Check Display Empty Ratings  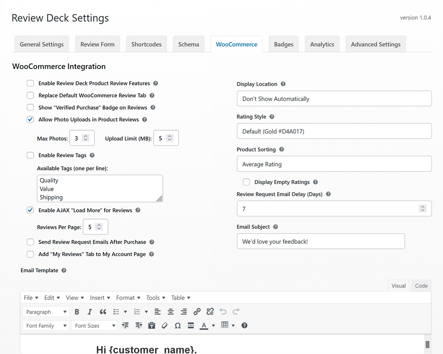tap(246, 182)
